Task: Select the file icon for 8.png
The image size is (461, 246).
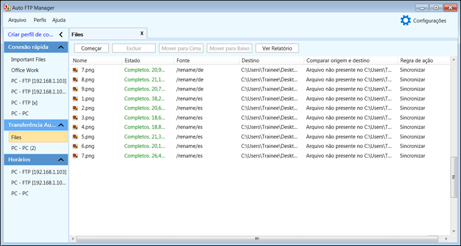Action: pyautogui.click(x=76, y=79)
